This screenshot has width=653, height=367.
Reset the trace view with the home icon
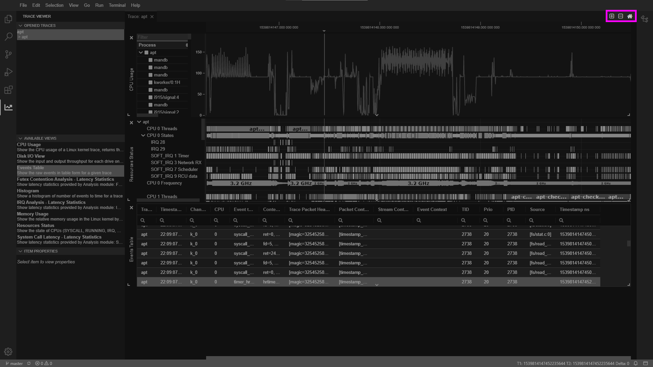pos(630,16)
